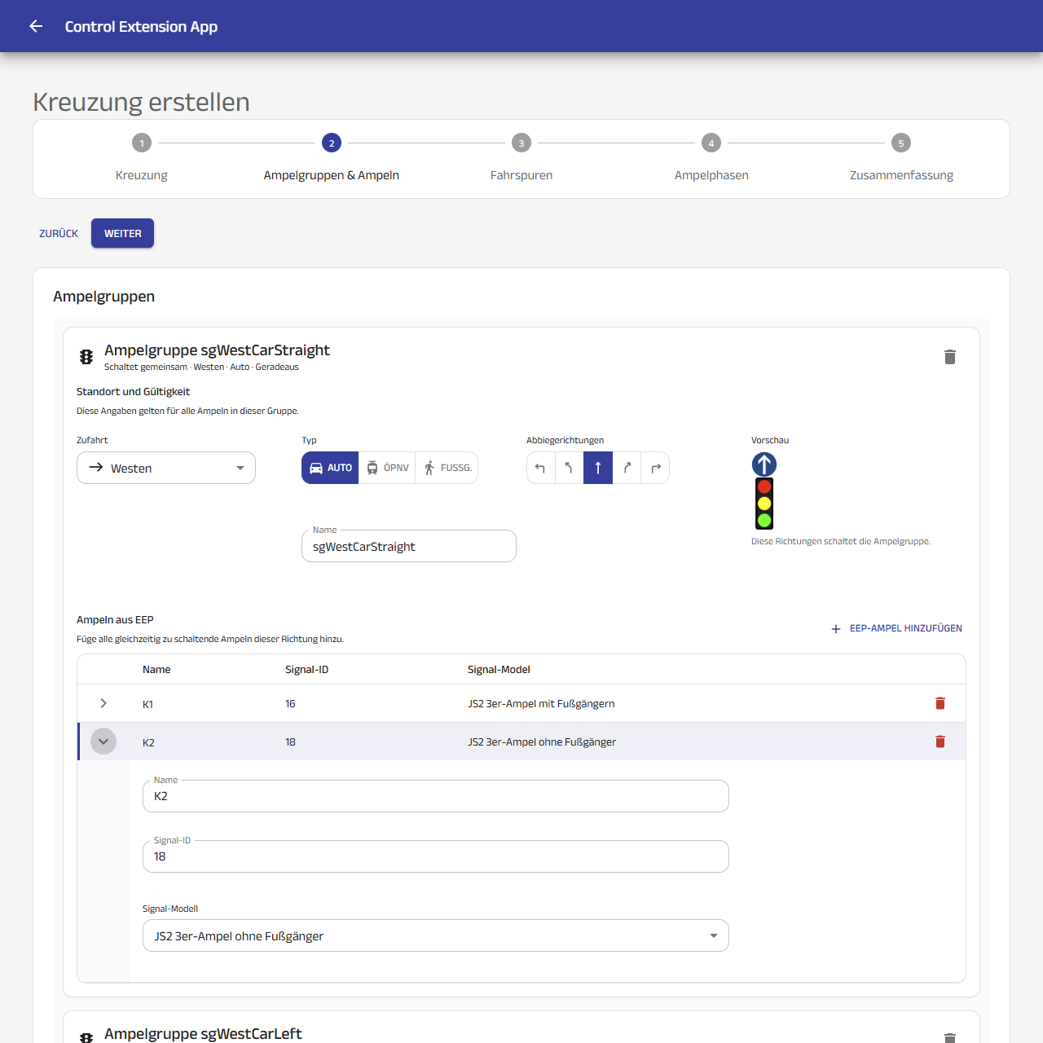Click EEP-AMPEL HINZUFÜGEN
This screenshot has height=1043, width=1043.
click(x=896, y=628)
